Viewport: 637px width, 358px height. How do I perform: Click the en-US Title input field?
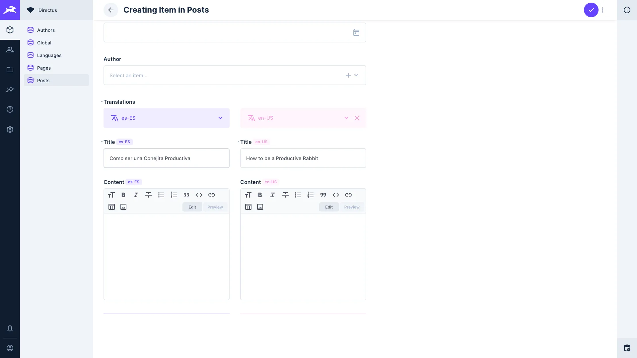(x=303, y=158)
